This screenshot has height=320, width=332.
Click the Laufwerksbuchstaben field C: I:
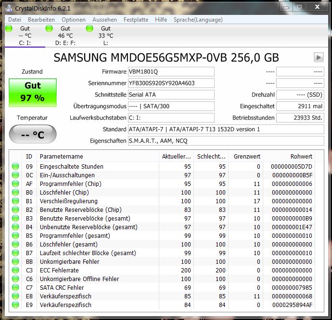tap(171, 118)
